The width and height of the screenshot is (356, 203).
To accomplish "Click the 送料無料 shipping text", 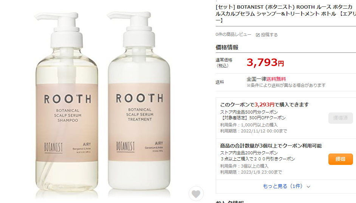I will click(276, 79).
